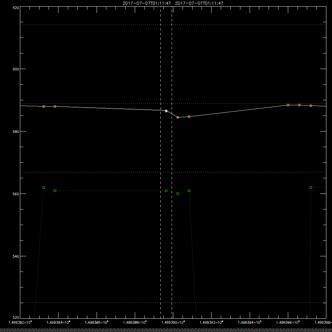Click the x-axis label 1.499382×10⁹

pos(20,322)
